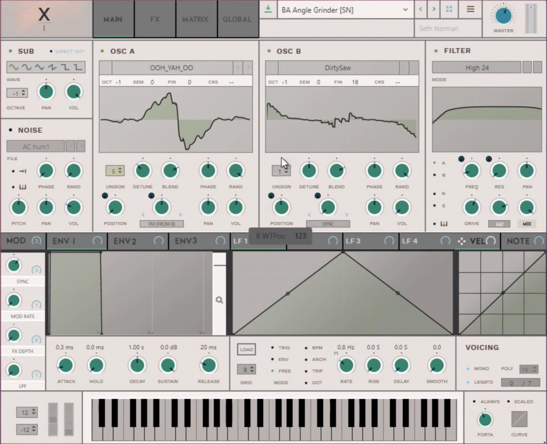Open the FM (FROM B) warp menu

tap(161, 224)
